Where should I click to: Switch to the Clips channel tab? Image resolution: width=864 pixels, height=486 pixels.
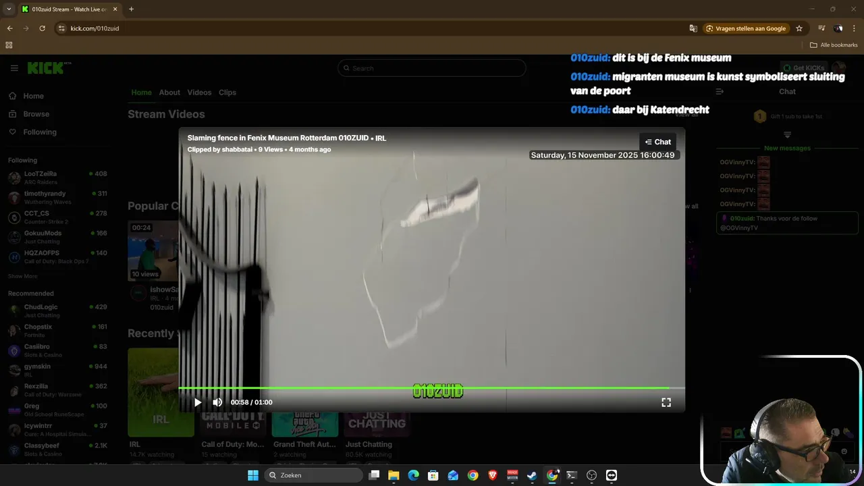point(227,92)
